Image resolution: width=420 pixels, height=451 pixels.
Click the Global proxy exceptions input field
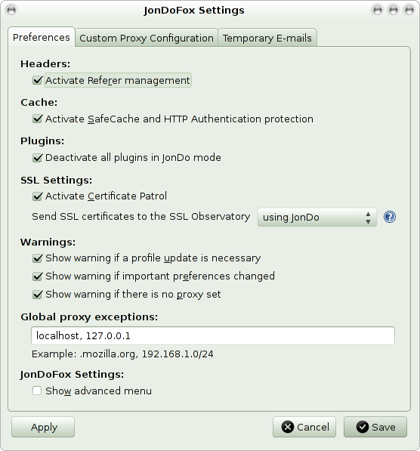[213, 335]
